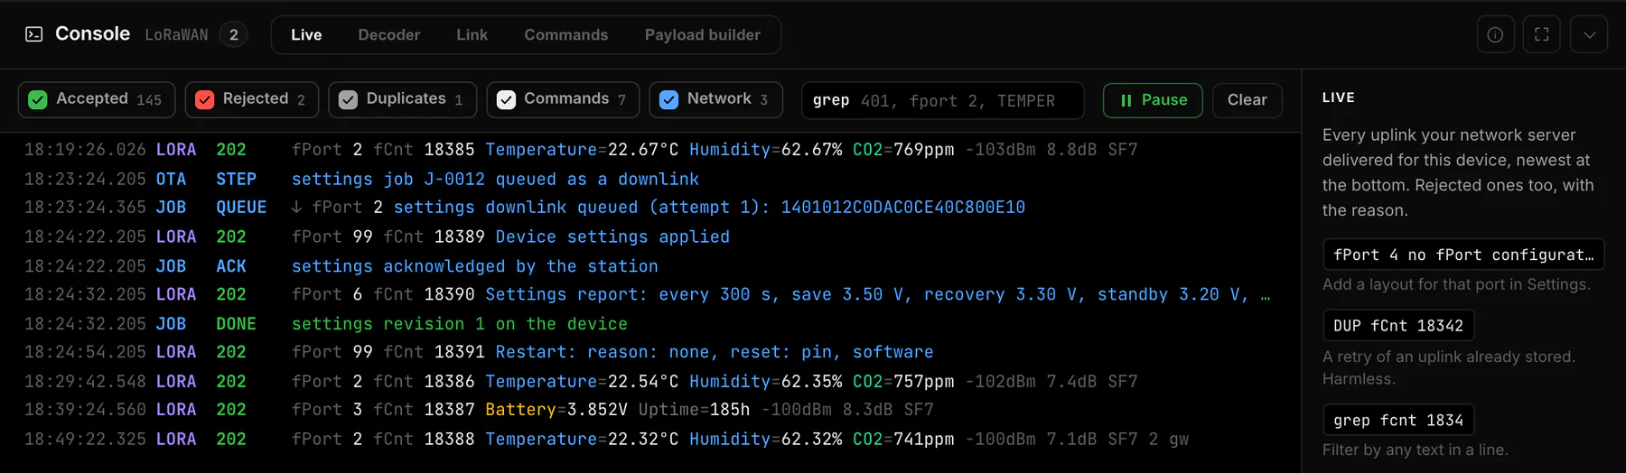Toggle the Accepted filter checkbox
This screenshot has width=1626, height=473.
38,99
